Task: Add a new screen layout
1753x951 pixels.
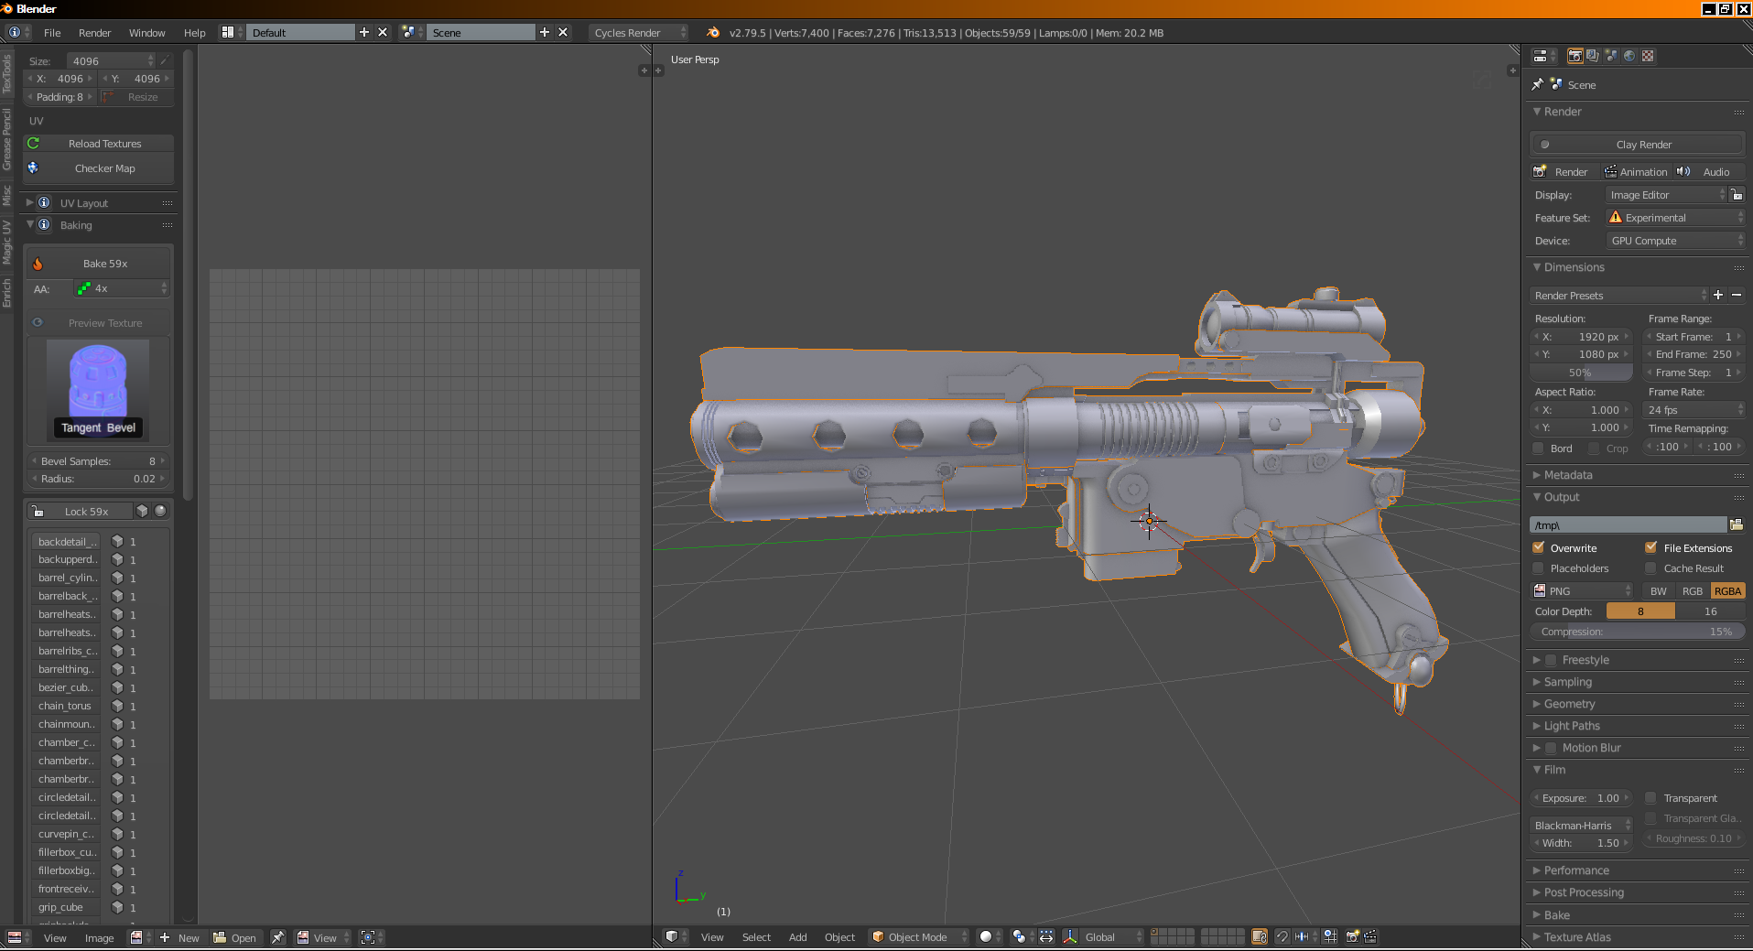Action: pyautogui.click(x=364, y=32)
